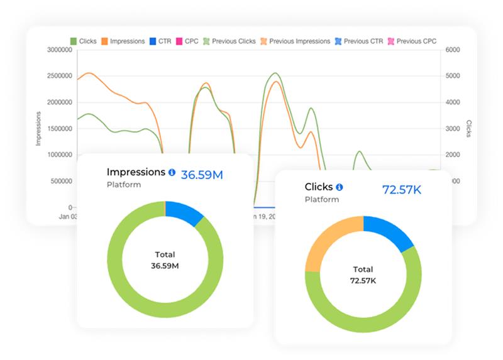503x360 pixels.
Task: Toggle the Previous Clicks legend series
Action: 229,41
